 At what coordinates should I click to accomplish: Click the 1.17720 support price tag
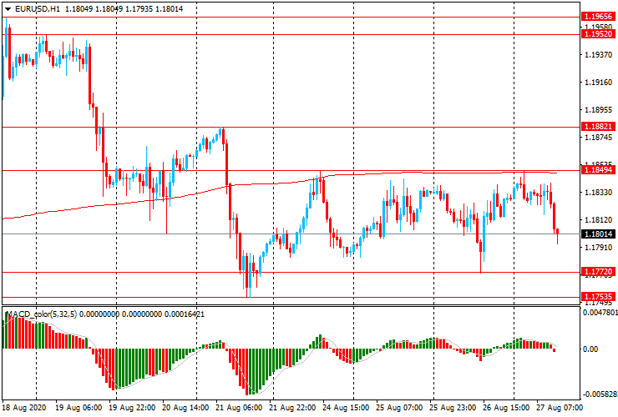pyautogui.click(x=598, y=272)
